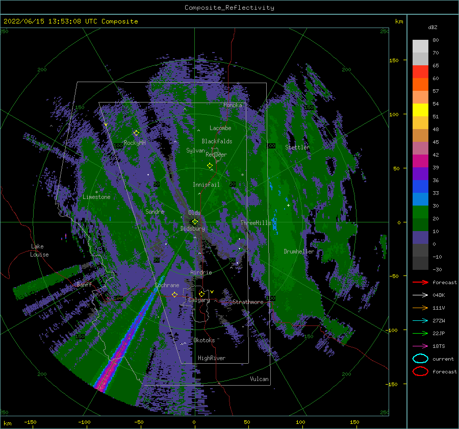Click the cyan 27ZW arrow legend icon
459x429 pixels.
click(420, 321)
